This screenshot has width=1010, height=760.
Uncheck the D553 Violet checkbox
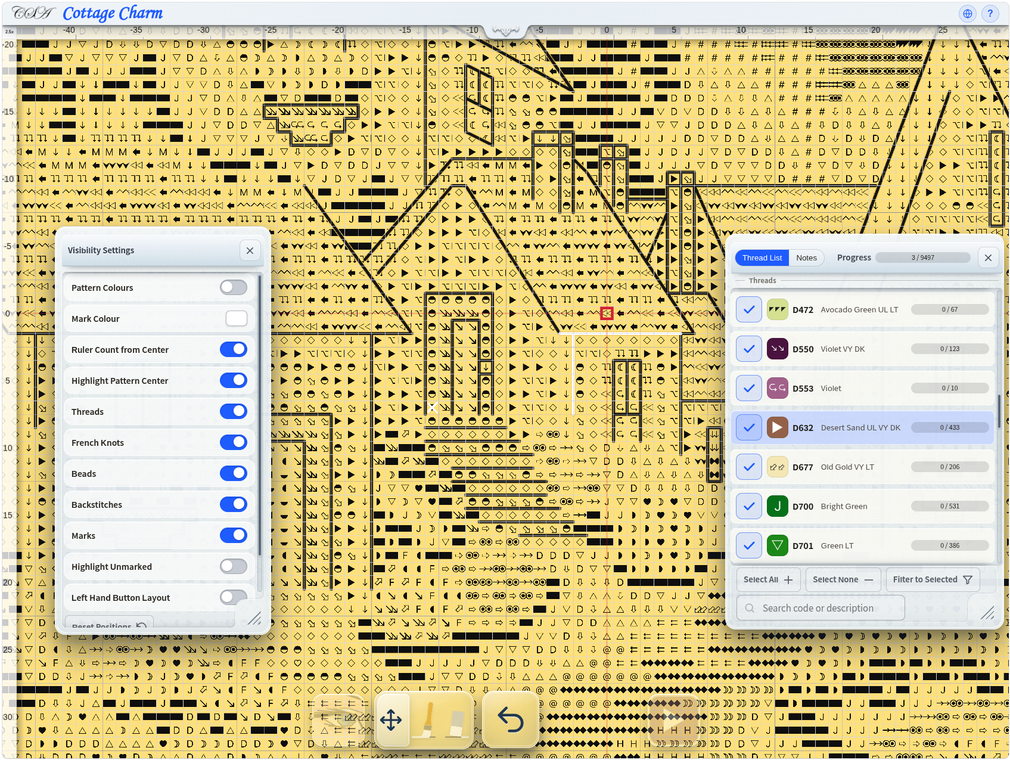pos(749,389)
